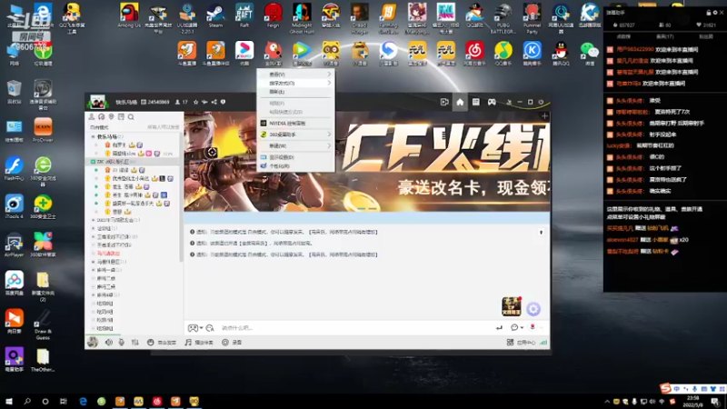Open the Midnight Ghost Hunt shortcut

[x=302, y=18]
